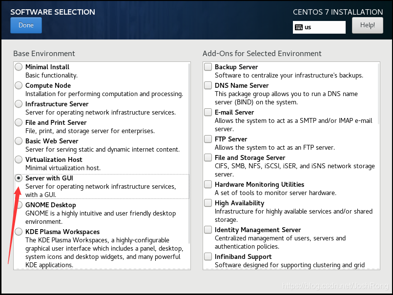
Task: Choose Virtualization Host radio button
Action: tap(19, 159)
